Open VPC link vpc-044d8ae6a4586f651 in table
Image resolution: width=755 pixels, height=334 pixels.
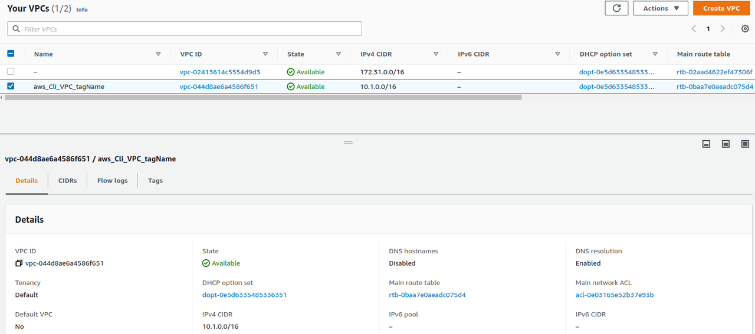click(x=219, y=87)
